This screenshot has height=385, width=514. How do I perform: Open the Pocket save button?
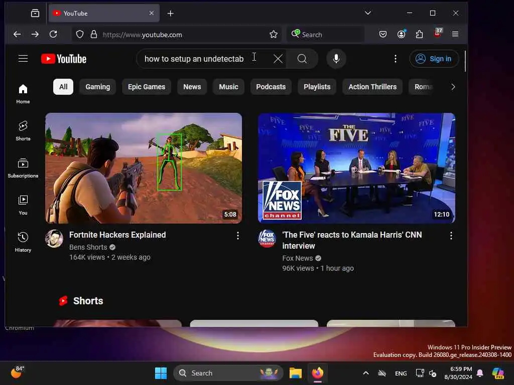pyautogui.click(x=382, y=35)
